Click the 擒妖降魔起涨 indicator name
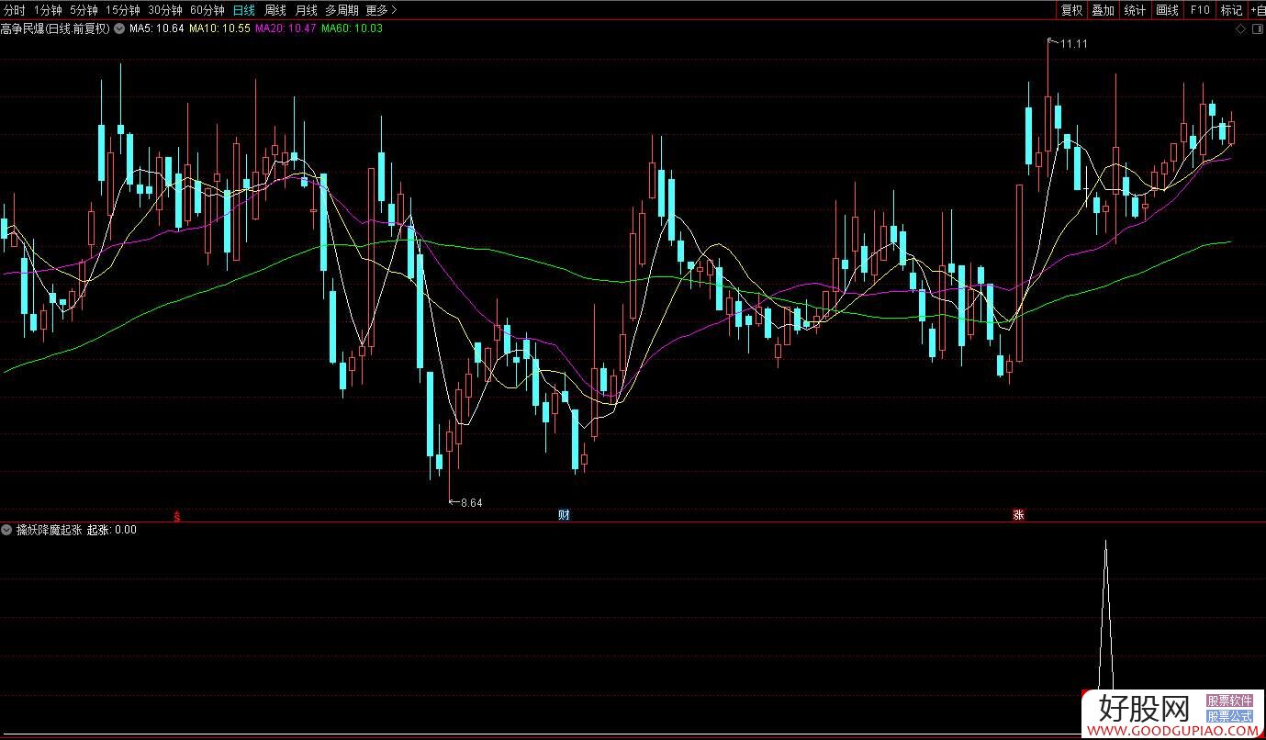This screenshot has height=740, width=1266. pyautogui.click(x=50, y=530)
